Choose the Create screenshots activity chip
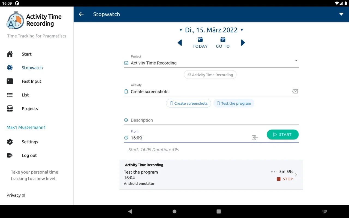This screenshot has width=349, height=218. [x=188, y=103]
